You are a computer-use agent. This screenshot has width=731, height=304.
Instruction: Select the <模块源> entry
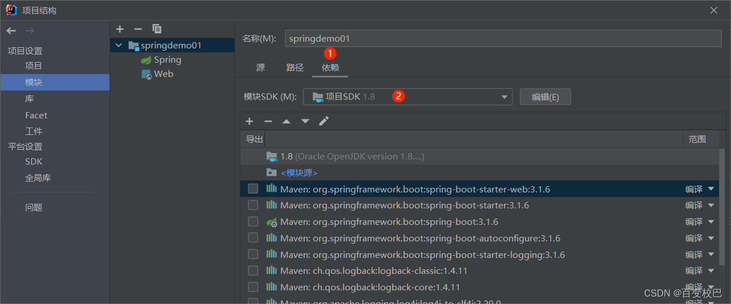coord(299,172)
